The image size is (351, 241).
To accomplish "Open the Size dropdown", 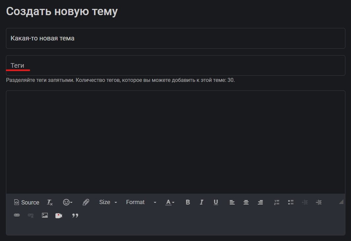I will coord(107,202).
